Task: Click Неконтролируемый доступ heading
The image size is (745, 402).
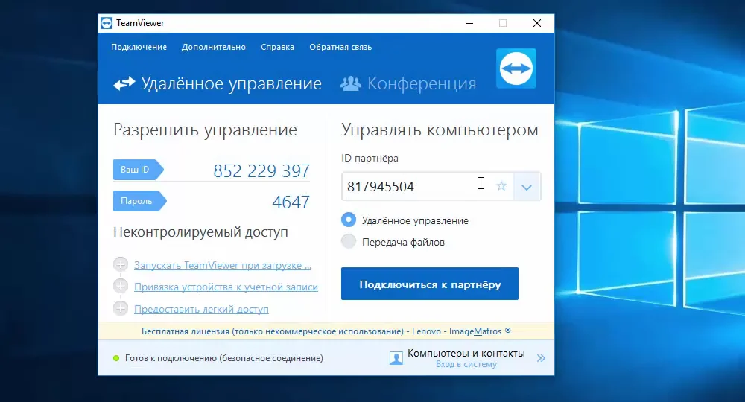Action: point(200,232)
